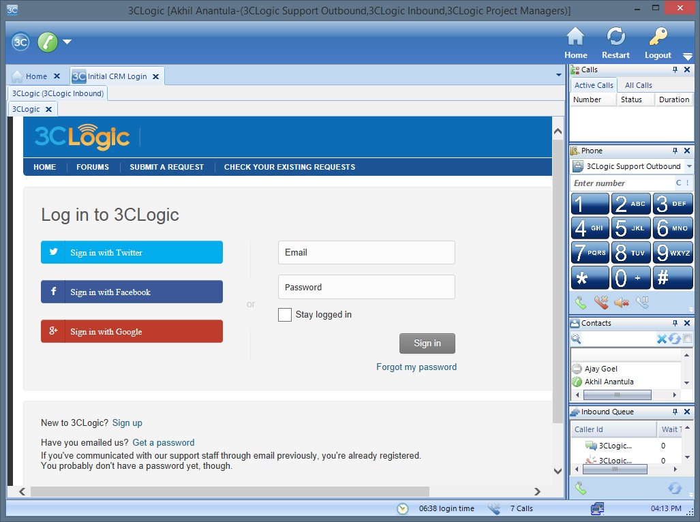Refresh the Contacts list

coord(674,339)
